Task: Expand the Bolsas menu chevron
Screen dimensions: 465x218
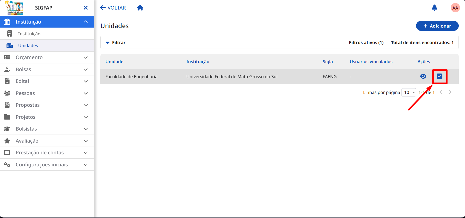Action: tap(86, 69)
